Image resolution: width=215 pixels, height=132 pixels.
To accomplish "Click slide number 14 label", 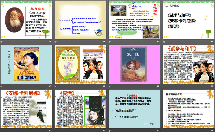I will point(104,41).
